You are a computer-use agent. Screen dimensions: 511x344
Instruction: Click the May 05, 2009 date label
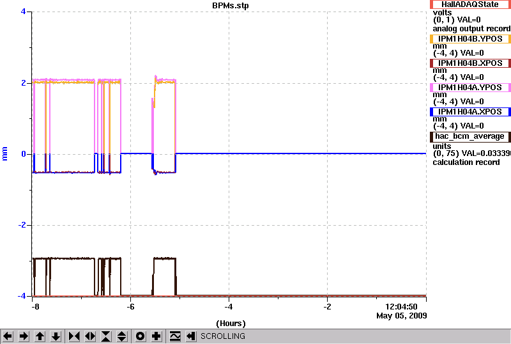point(402,316)
